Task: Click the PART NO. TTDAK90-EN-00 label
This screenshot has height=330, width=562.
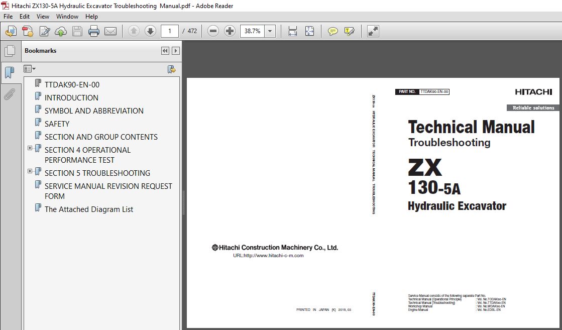Action: (x=422, y=92)
